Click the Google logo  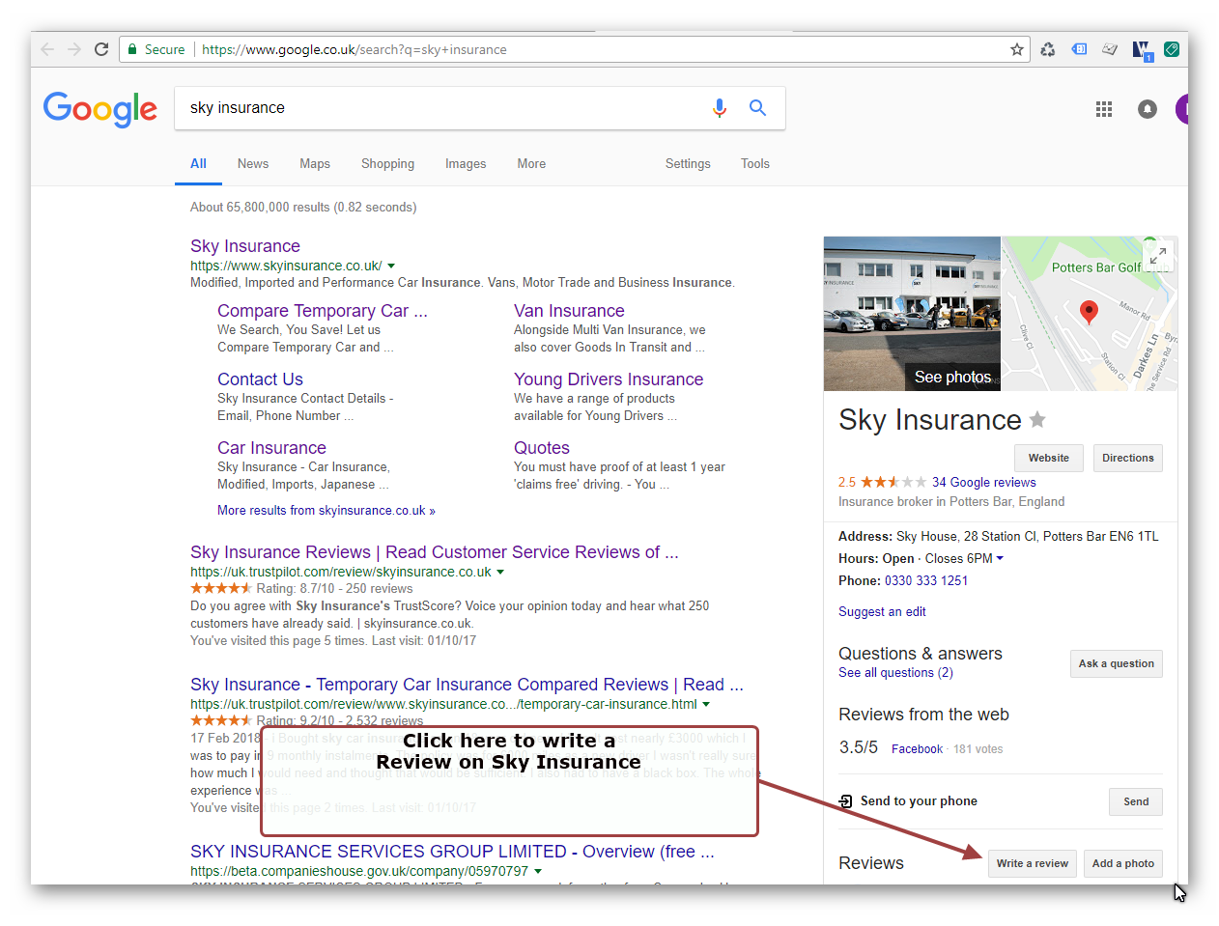[x=99, y=109]
